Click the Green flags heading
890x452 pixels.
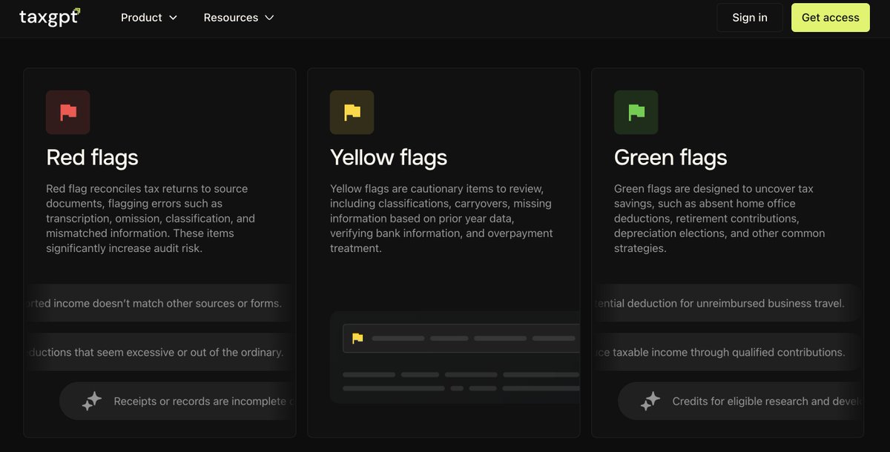point(670,157)
